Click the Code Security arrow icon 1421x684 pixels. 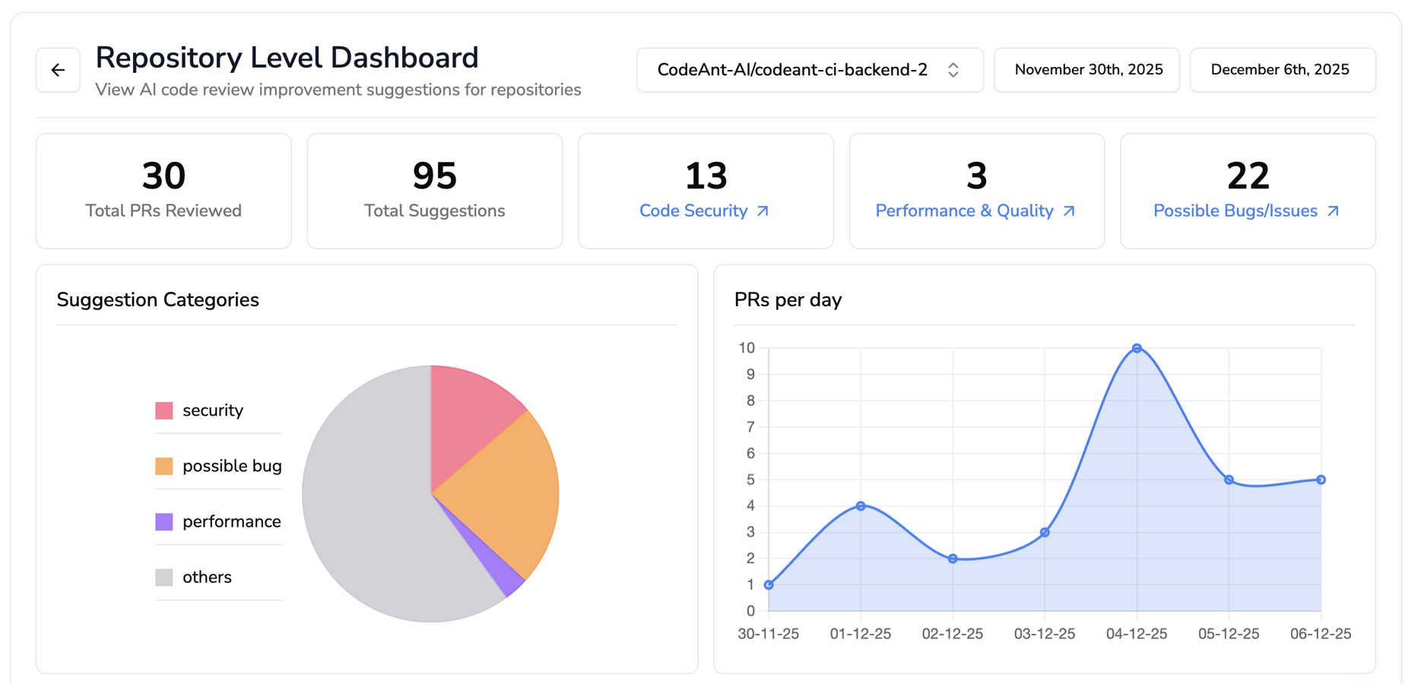click(763, 211)
